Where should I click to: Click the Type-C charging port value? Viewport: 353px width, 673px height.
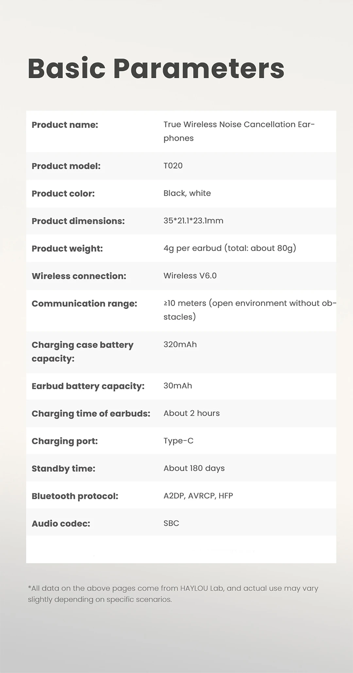click(x=178, y=441)
